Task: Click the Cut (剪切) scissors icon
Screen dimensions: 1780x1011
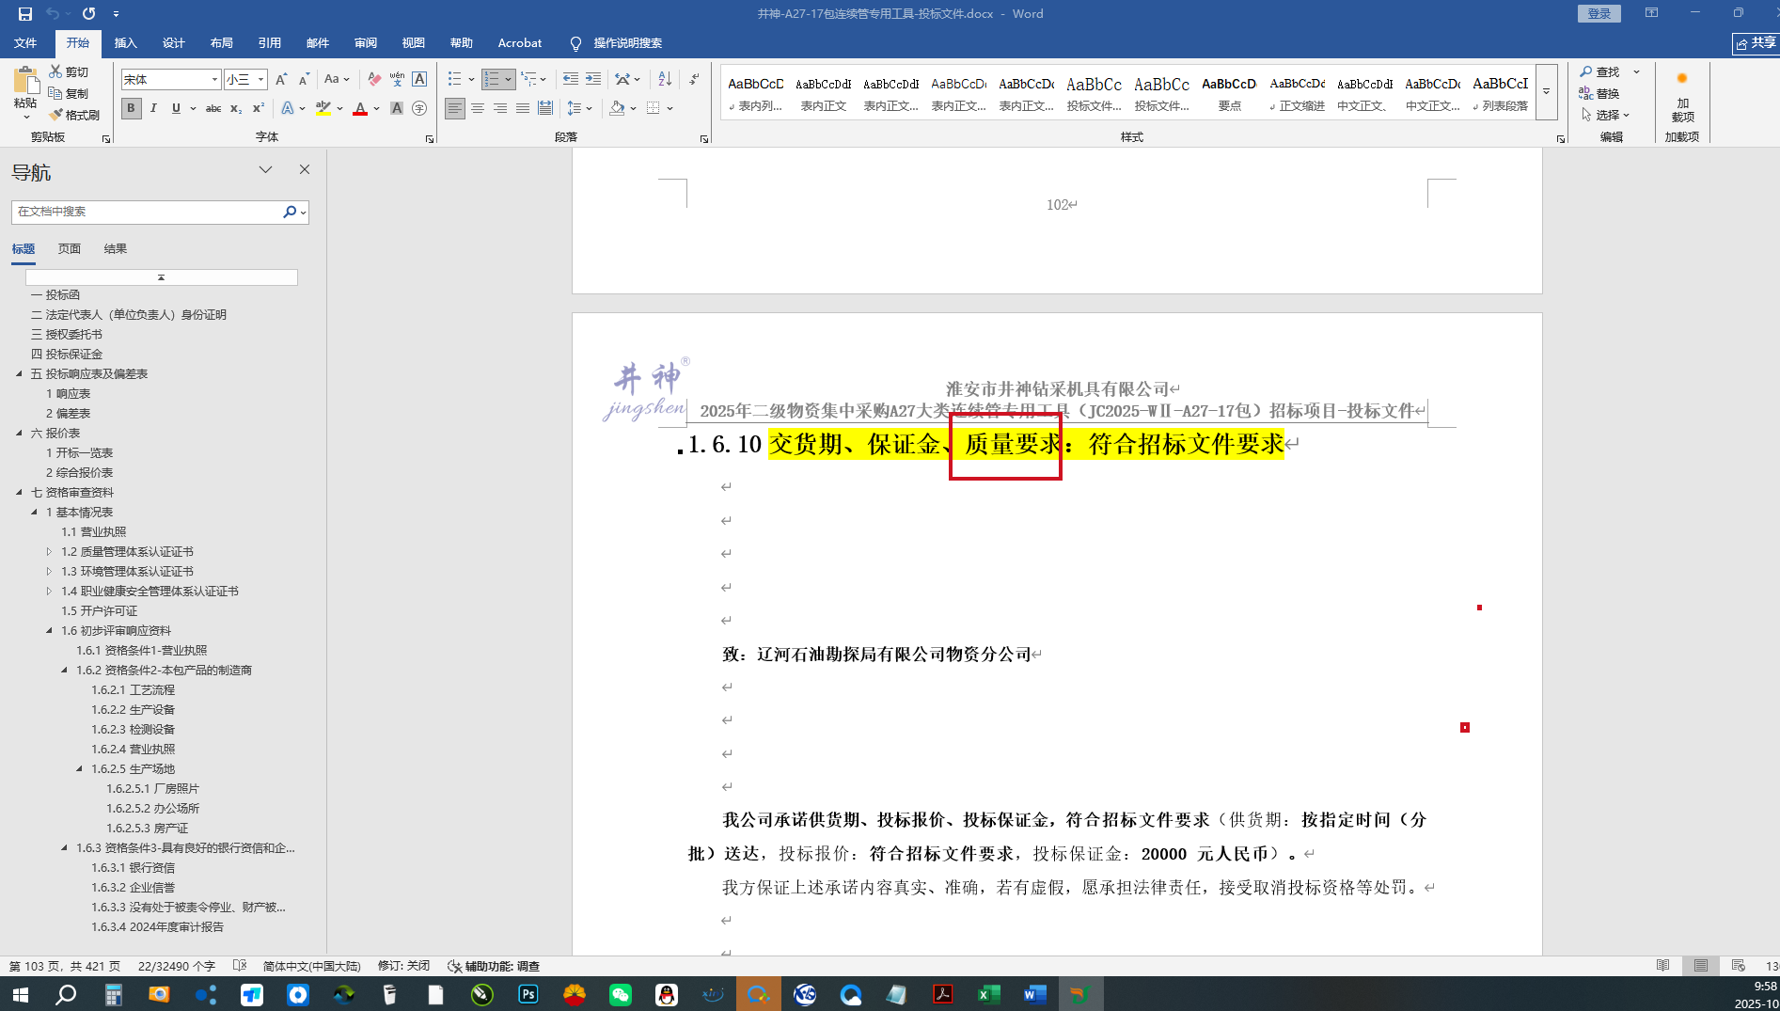Action: point(56,71)
